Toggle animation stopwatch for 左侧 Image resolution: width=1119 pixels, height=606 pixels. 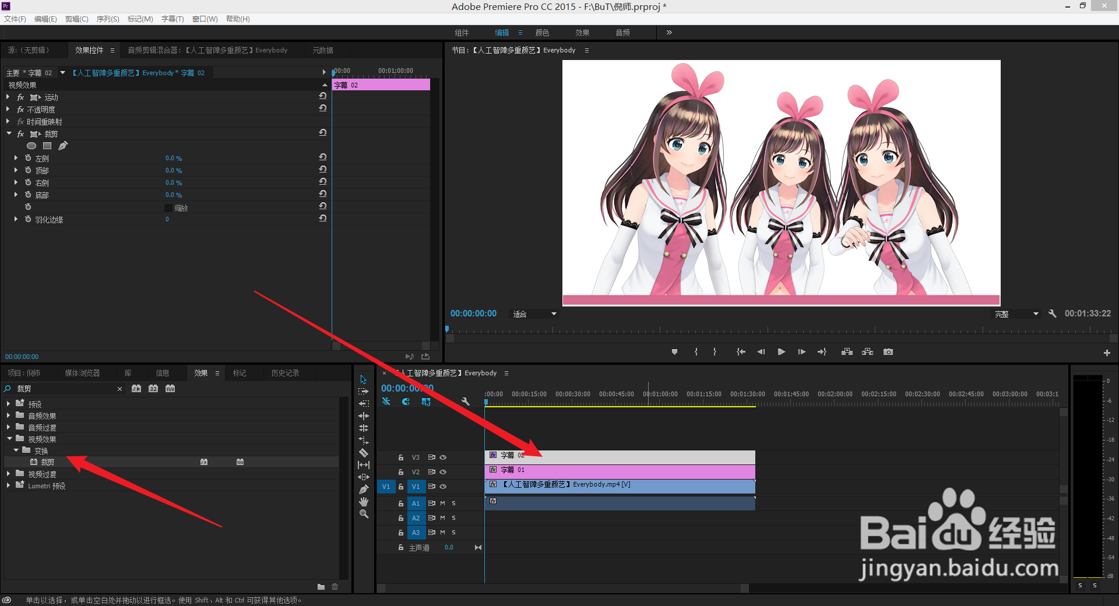click(x=28, y=158)
